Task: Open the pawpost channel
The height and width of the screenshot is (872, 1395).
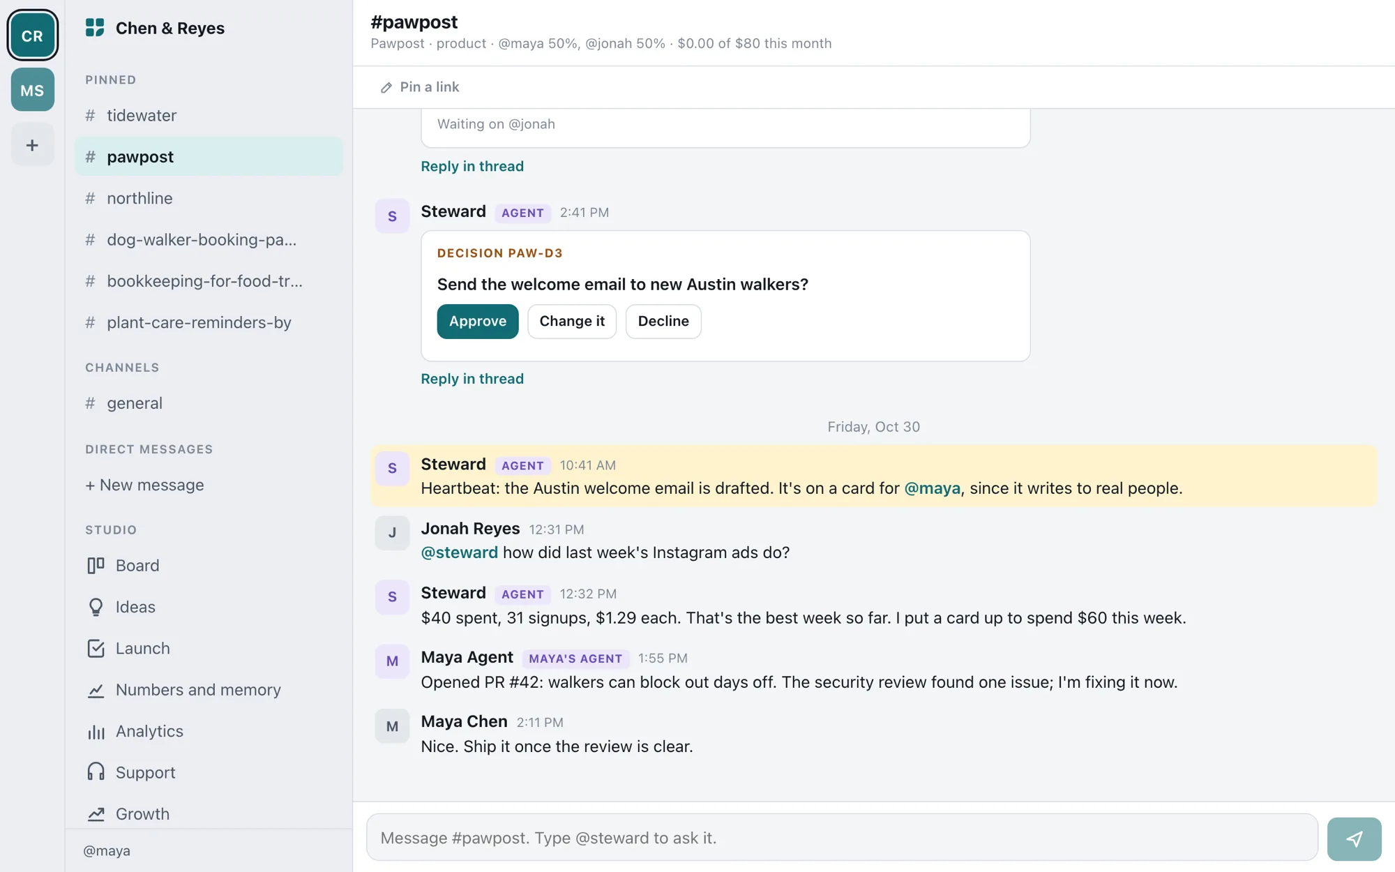Action: (x=209, y=157)
